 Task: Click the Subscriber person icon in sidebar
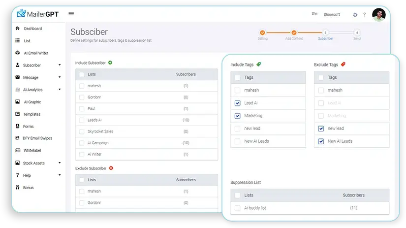17,65
